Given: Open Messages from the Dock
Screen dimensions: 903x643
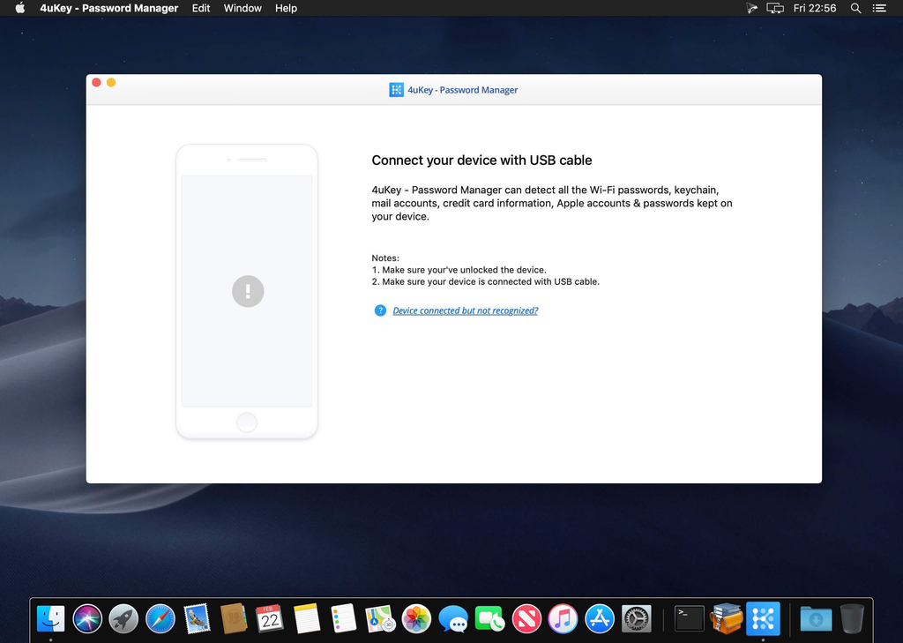Looking at the screenshot, I should (453, 619).
